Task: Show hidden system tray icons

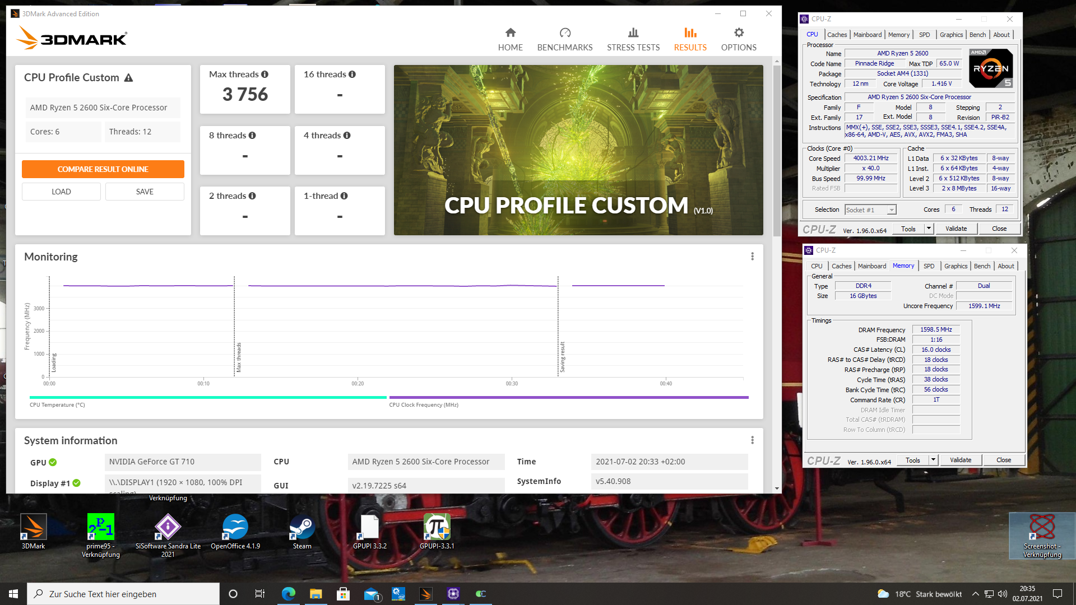Action: click(x=975, y=594)
